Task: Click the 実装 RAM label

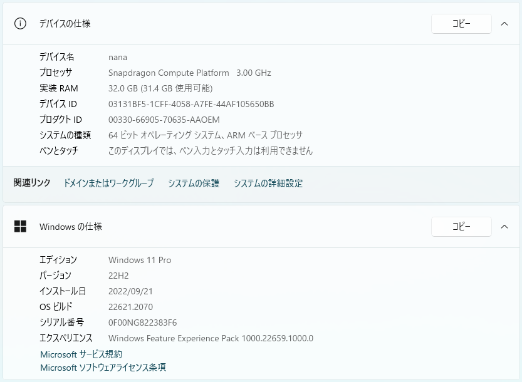Action: (x=59, y=88)
